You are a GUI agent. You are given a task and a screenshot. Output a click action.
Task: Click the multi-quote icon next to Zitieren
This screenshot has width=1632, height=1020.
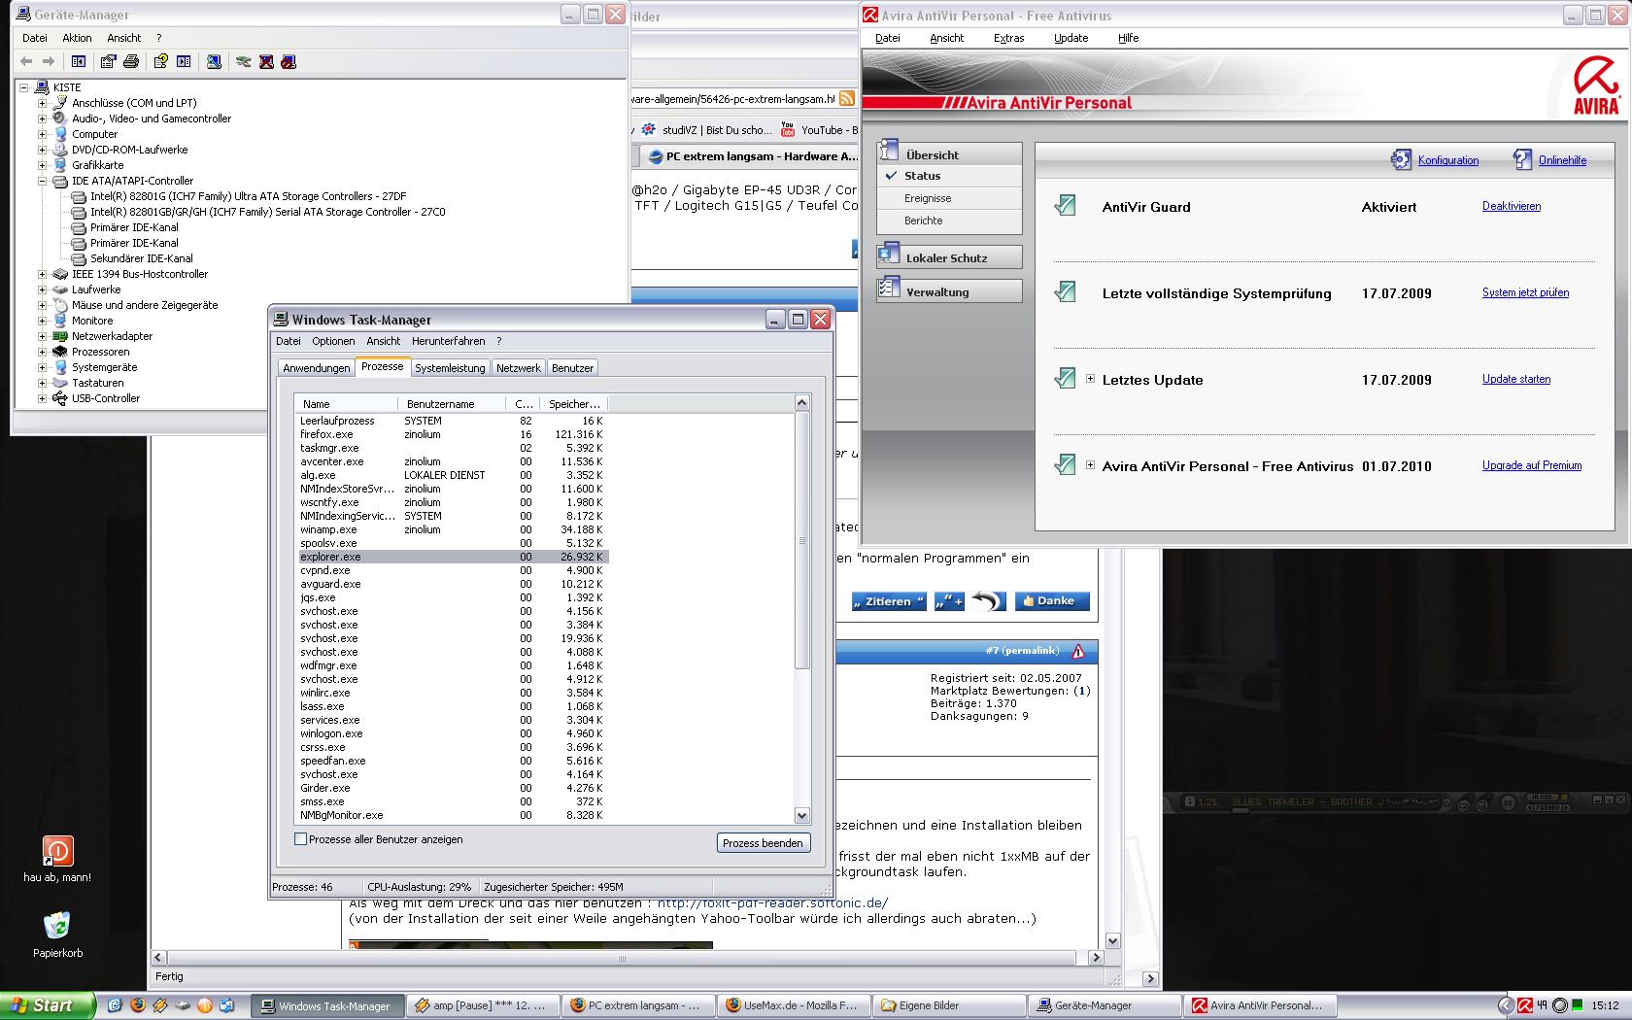949,601
